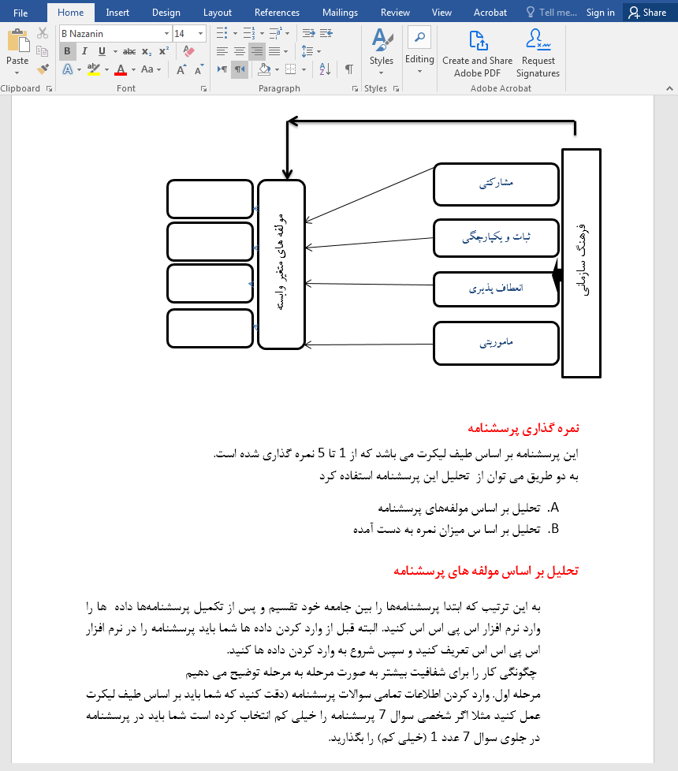Apply Strikethrough formatting
Screen dimensions: 678x771
[x=129, y=50]
